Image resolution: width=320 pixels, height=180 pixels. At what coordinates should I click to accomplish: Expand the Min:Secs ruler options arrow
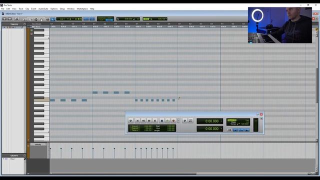pos(31,26)
